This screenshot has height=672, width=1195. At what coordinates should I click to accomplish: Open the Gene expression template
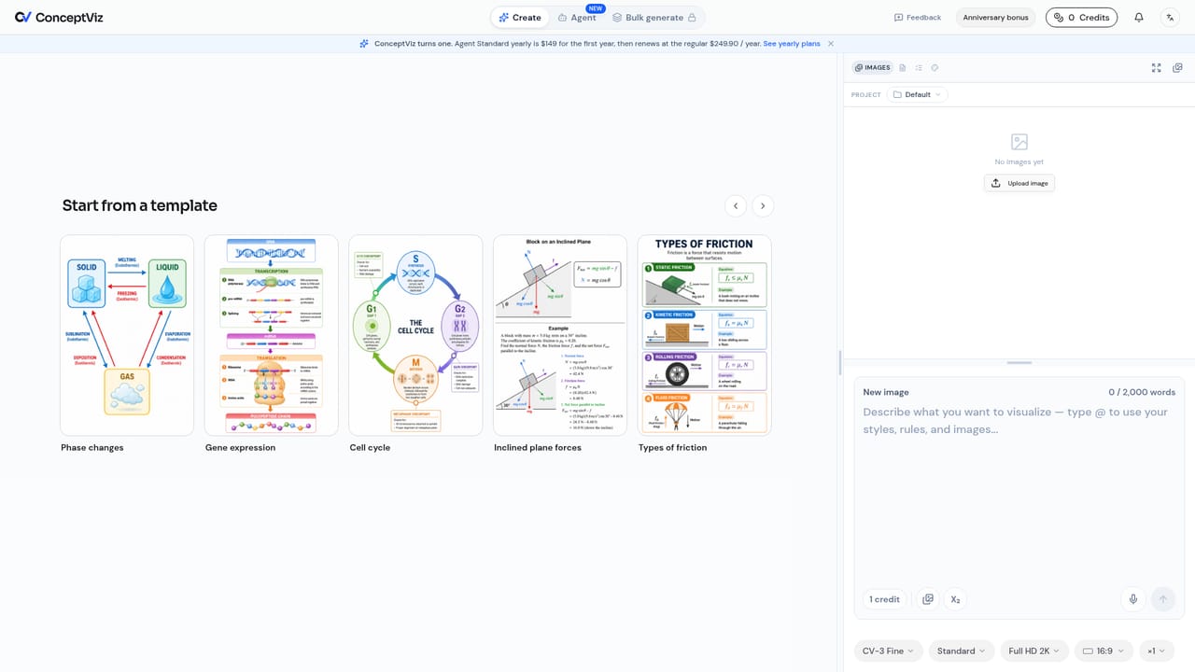click(271, 335)
